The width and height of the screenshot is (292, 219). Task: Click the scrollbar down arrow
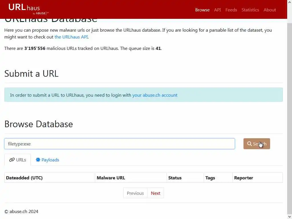tap(289, 216)
